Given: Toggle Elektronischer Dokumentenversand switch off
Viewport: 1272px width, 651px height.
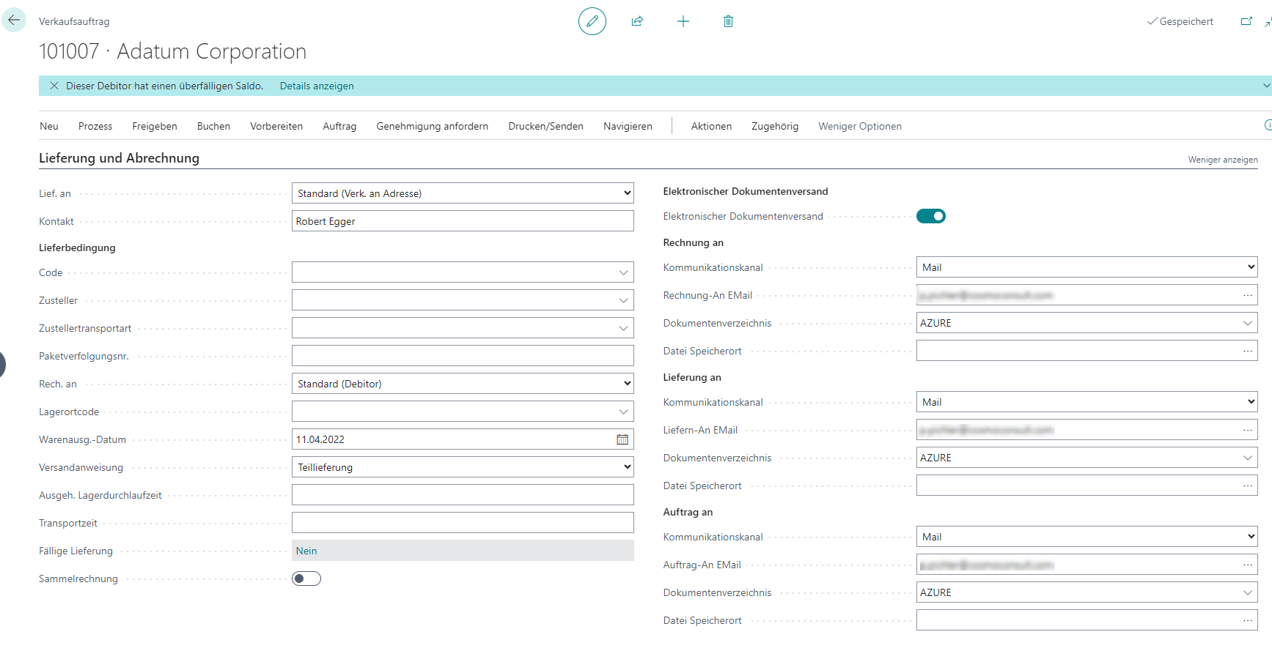Looking at the screenshot, I should tap(930, 216).
